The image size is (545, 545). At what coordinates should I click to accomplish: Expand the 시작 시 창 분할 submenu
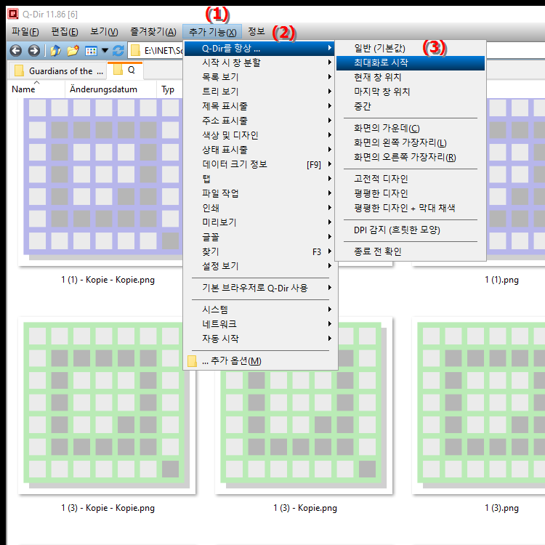(x=259, y=62)
